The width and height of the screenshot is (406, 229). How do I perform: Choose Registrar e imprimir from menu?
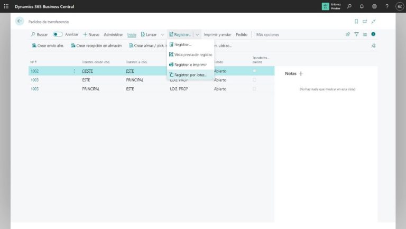tap(190, 65)
